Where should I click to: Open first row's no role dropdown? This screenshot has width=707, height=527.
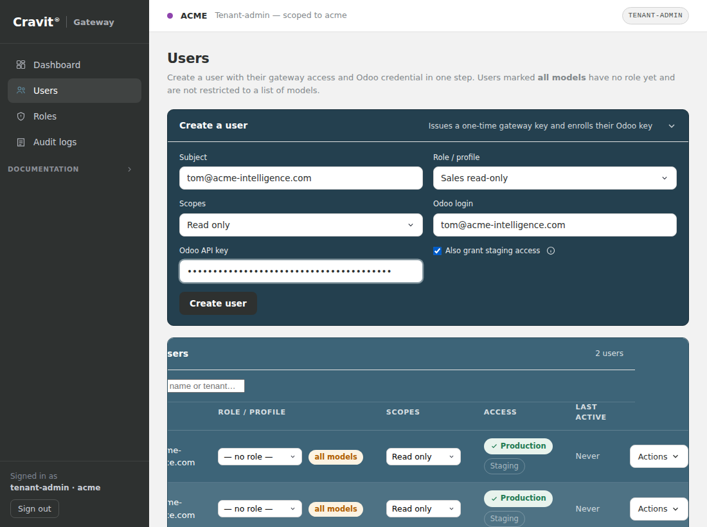260,457
